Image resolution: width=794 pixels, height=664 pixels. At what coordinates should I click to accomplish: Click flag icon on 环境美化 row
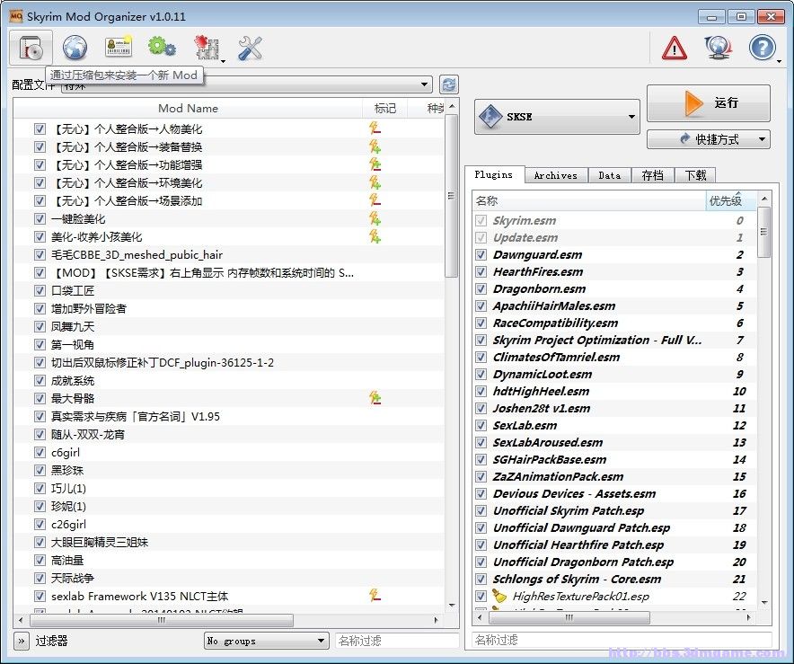click(x=375, y=182)
